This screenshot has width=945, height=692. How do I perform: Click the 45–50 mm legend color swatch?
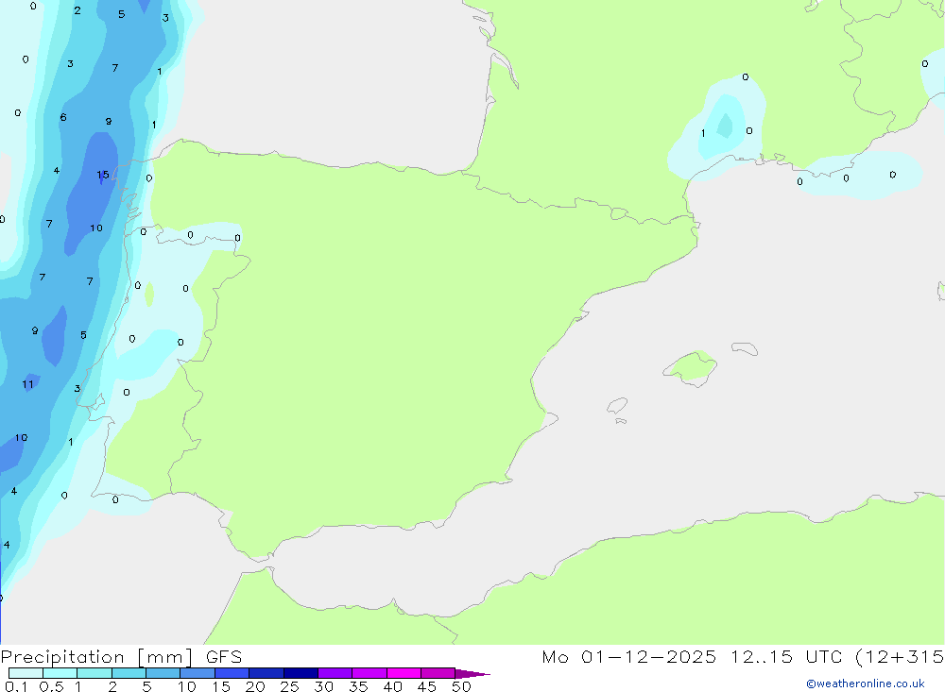pyautogui.click(x=438, y=673)
